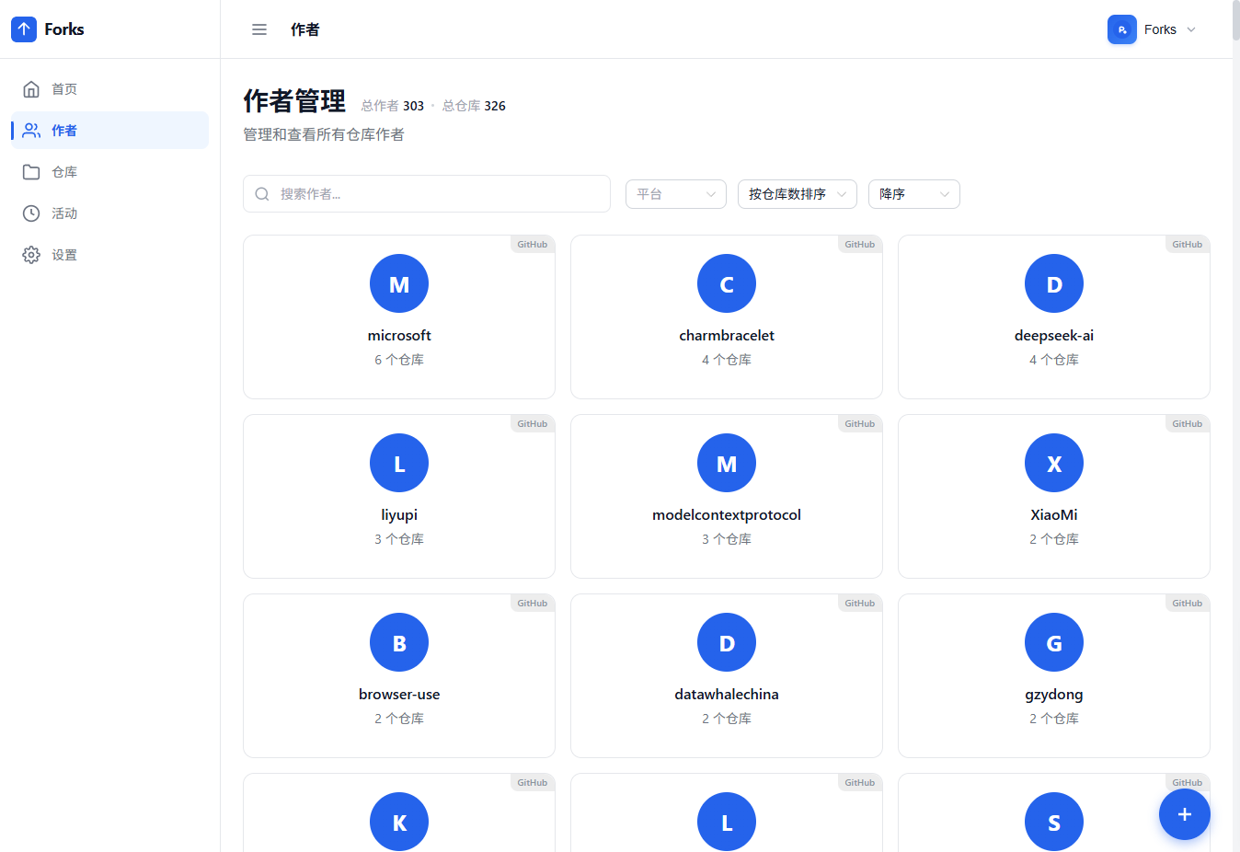The image size is (1240, 852).
Task: Click the activity clock icon in sidebar
Action: tap(31, 213)
